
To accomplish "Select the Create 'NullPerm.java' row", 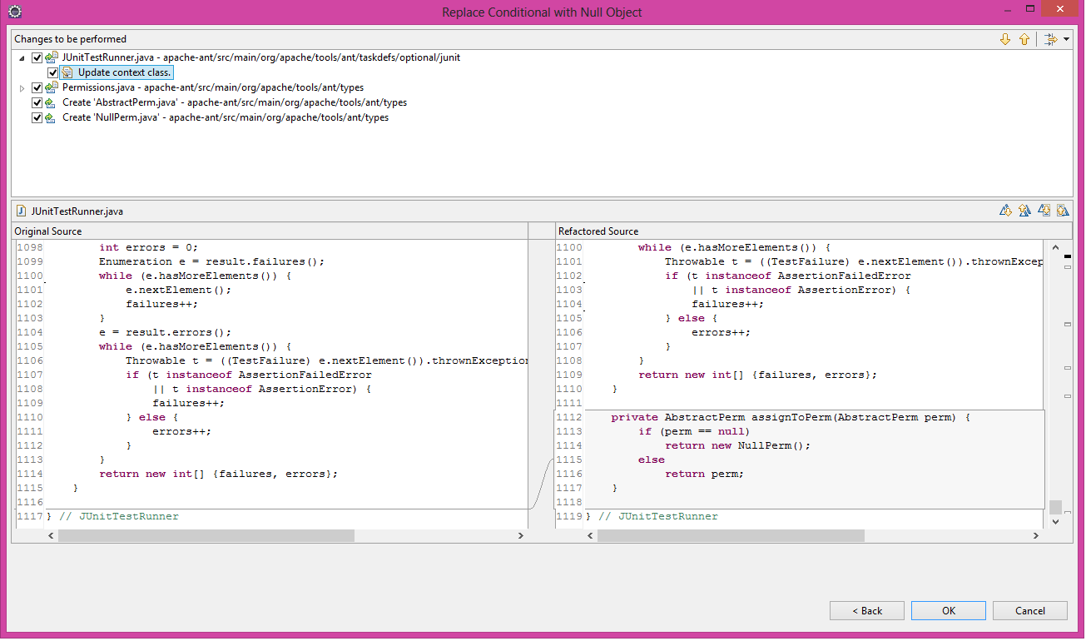I will [x=225, y=117].
